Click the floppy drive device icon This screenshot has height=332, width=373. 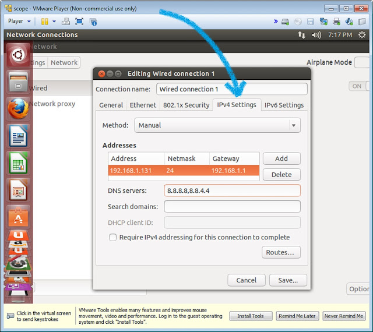coord(311,22)
